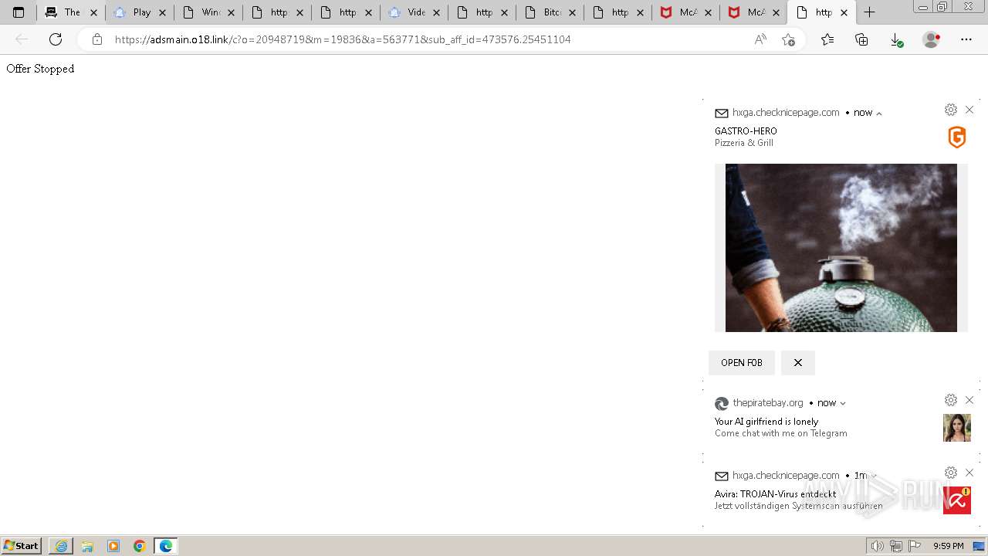Switch to the first McAfee tab
The height and width of the screenshot is (556, 988).
coord(685,12)
